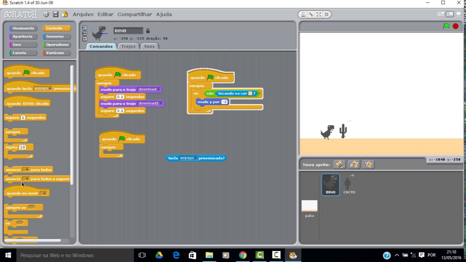Image resolution: width=466 pixels, height=262 pixels.
Task: Select the Grow sprite tool
Action: [319, 15]
